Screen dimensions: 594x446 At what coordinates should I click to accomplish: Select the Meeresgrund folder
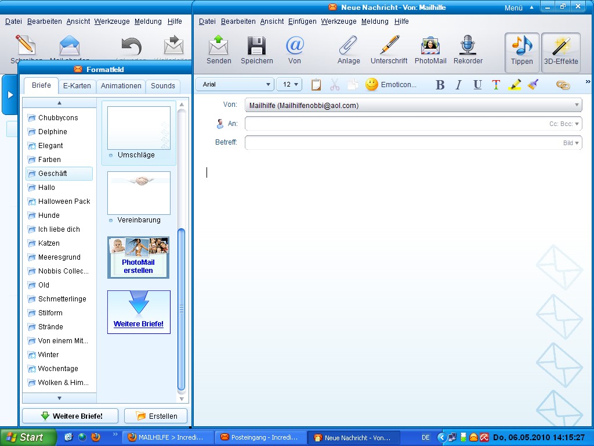[59, 257]
